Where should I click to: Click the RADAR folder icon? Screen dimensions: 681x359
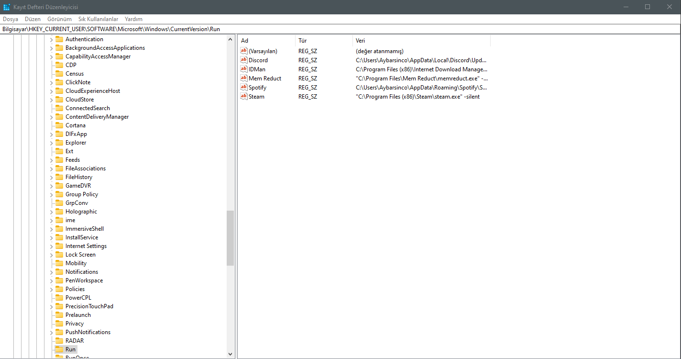point(59,341)
